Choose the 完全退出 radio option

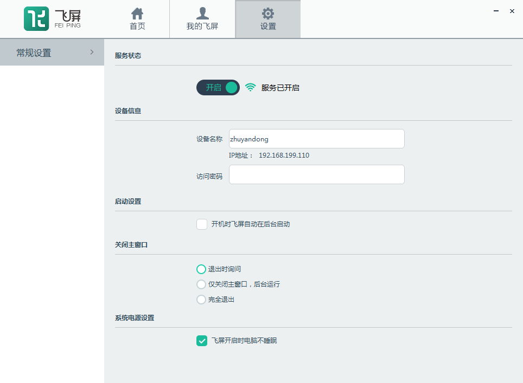pos(201,300)
